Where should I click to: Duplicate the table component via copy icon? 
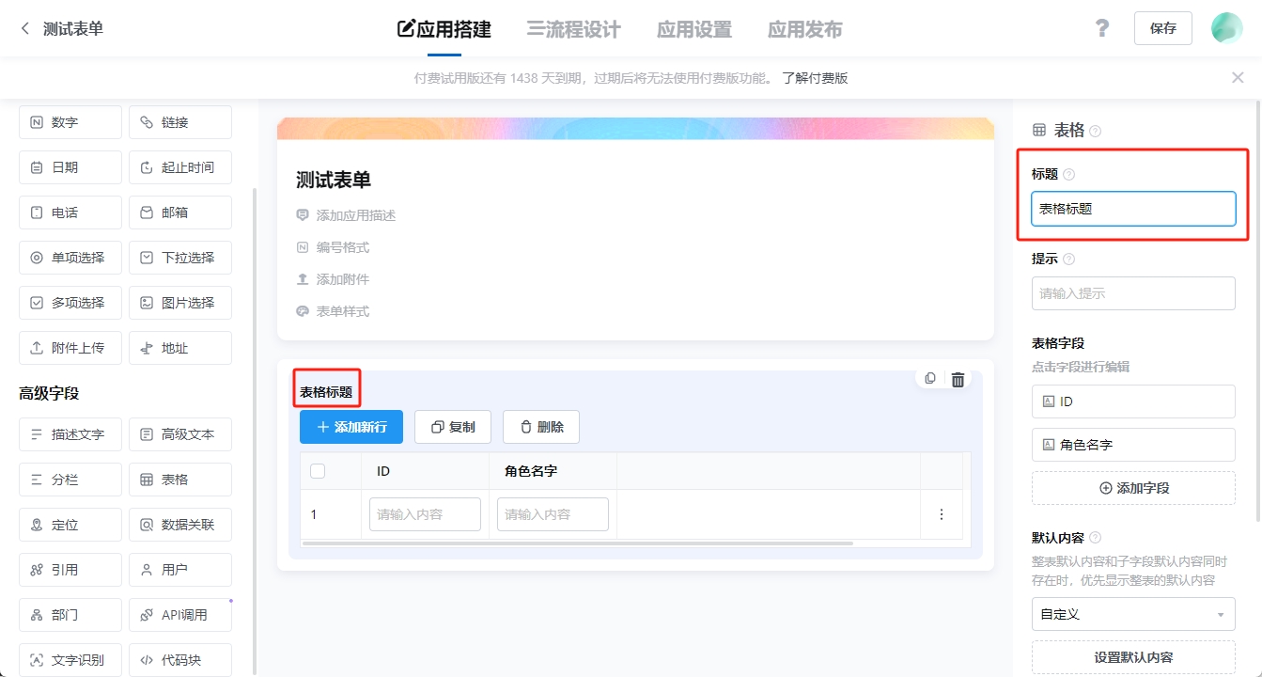929,378
